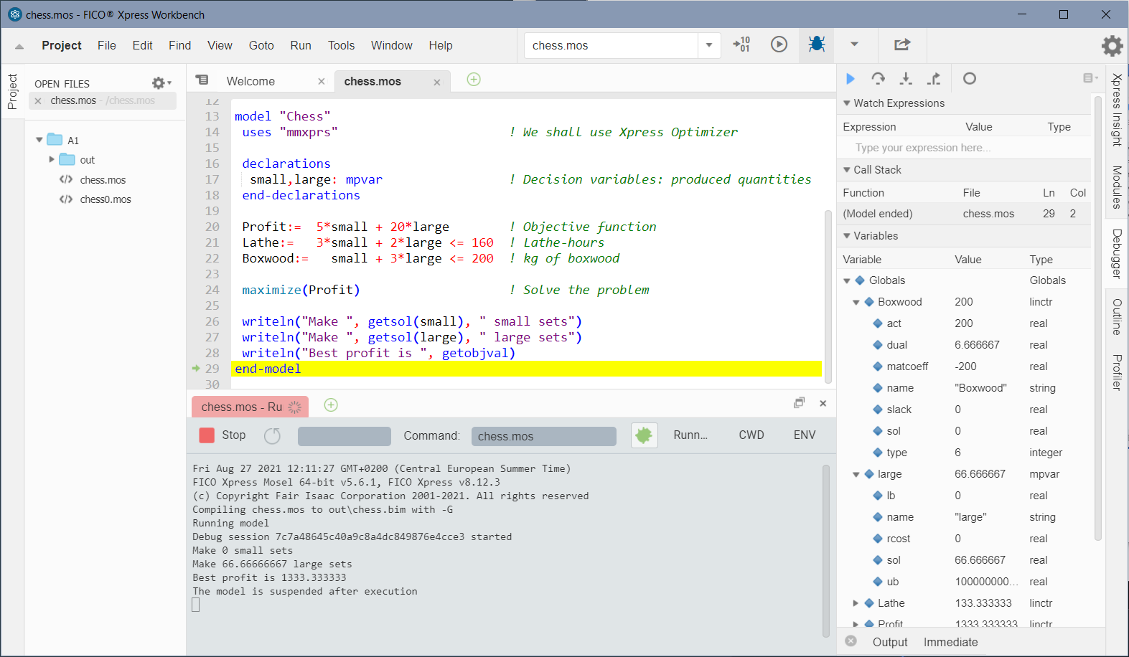Click the red Stop button
Image resolution: width=1129 pixels, height=657 pixels.
coord(207,435)
